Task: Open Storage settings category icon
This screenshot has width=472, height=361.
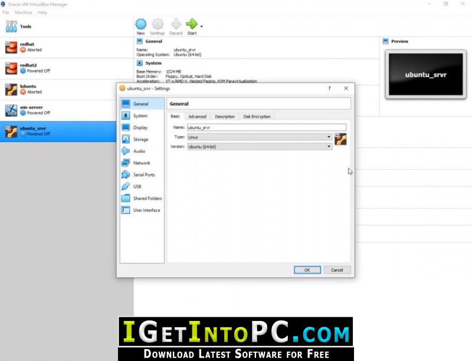Action: (126, 139)
